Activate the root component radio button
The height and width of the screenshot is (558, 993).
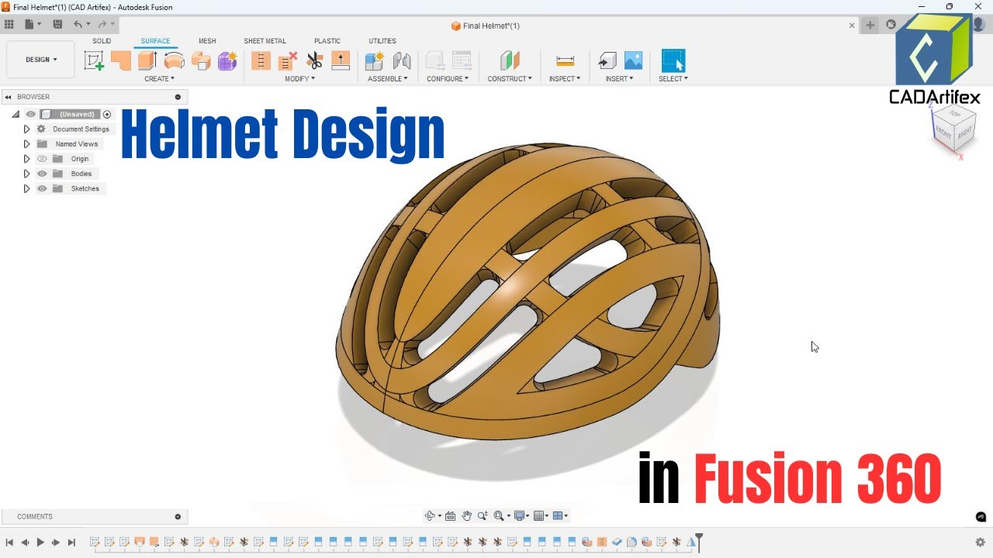107,114
